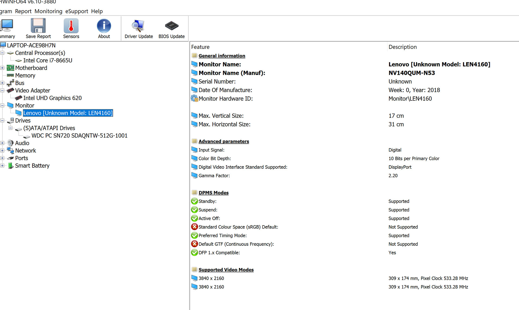Select the Lenovo LEN4160 monitor tree item
The height and width of the screenshot is (310, 519).
click(x=68, y=113)
